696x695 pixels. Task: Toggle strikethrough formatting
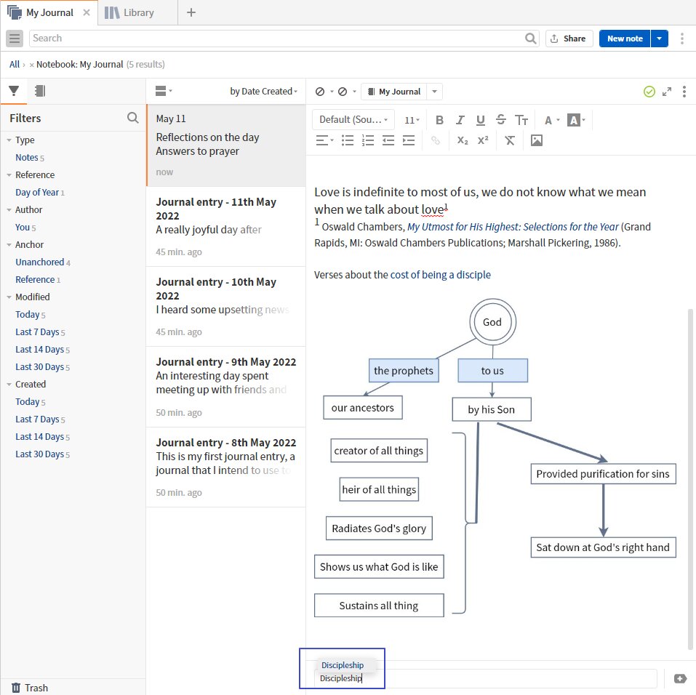[500, 120]
